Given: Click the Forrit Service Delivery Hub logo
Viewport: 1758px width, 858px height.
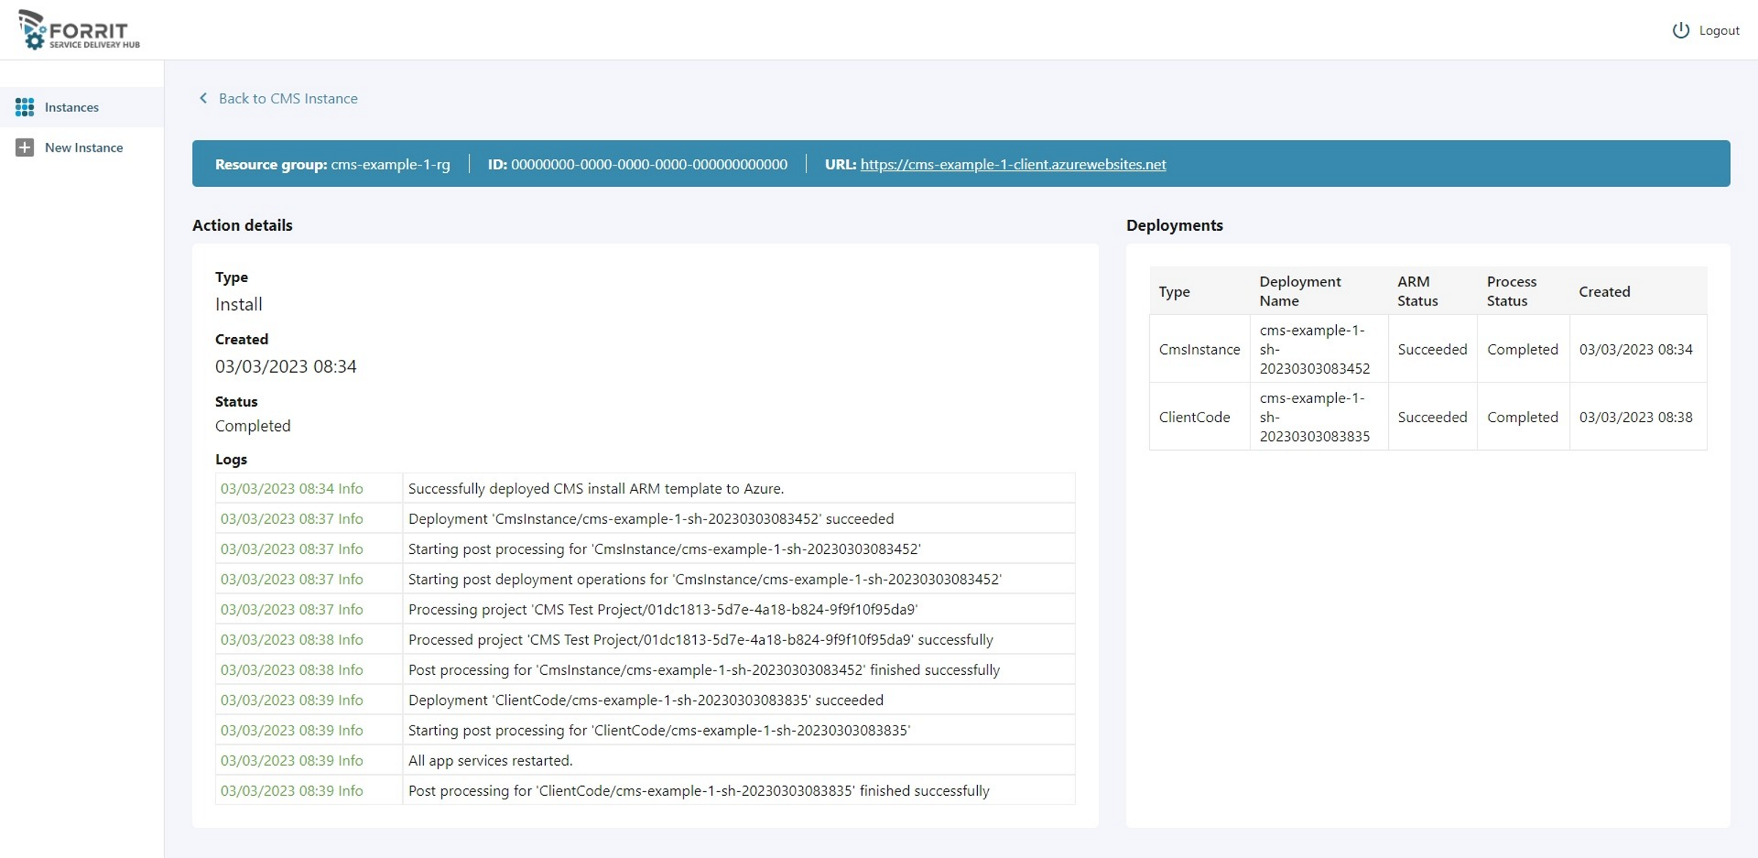Looking at the screenshot, I should [79, 30].
